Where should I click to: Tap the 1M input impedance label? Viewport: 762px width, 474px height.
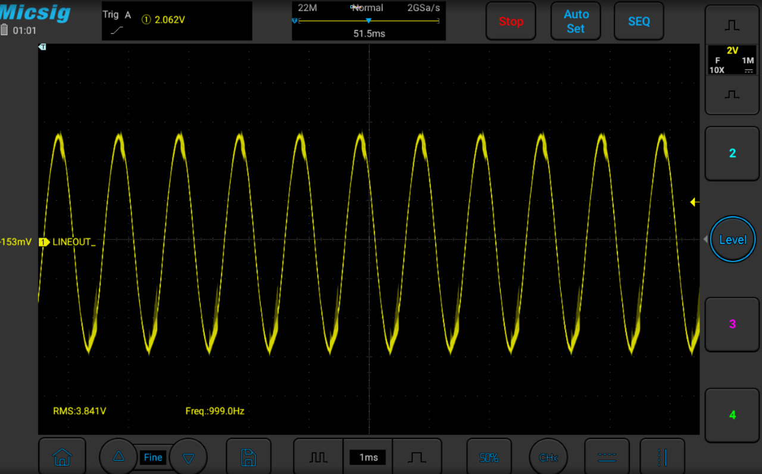coord(748,61)
